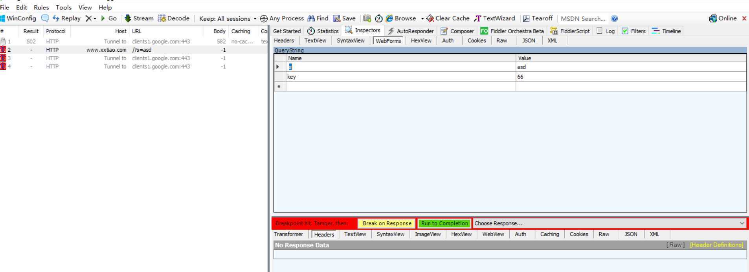Select response Transformer tab
This screenshot has height=272, width=749.
pos(288,234)
